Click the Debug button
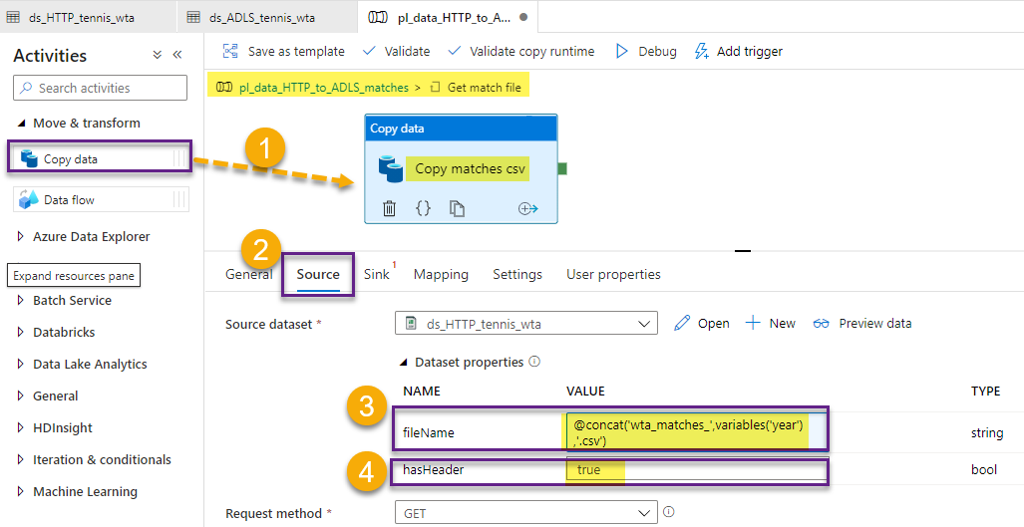The image size is (1024, 527). click(646, 52)
